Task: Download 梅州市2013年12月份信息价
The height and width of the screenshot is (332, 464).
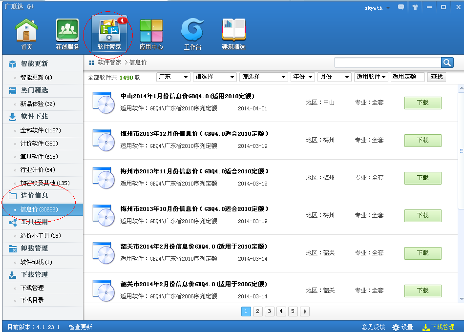Action: [423, 140]
